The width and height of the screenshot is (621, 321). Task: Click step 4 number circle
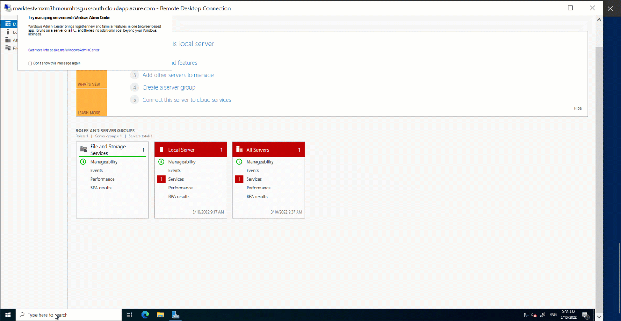(x=134, y=87)
